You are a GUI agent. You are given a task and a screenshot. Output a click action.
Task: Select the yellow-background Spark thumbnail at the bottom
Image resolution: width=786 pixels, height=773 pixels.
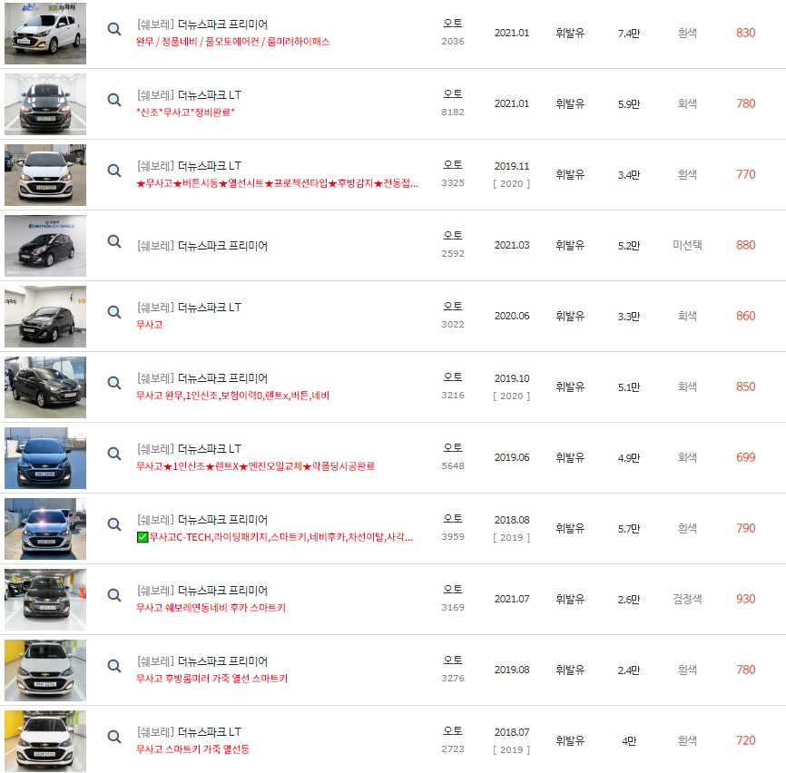[44, 740]
